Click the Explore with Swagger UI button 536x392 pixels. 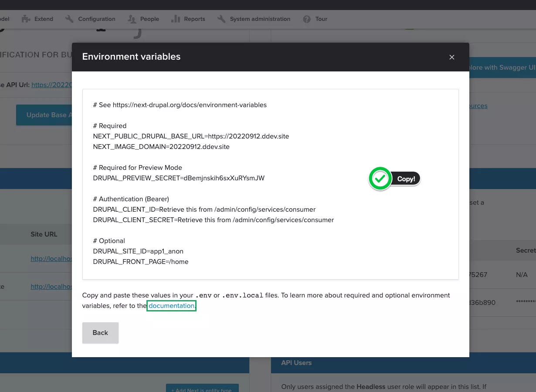pyautogui.click(x=502, y=68)
